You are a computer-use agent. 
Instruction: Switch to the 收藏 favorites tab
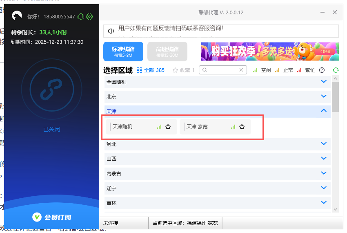[x=184, y=70]
